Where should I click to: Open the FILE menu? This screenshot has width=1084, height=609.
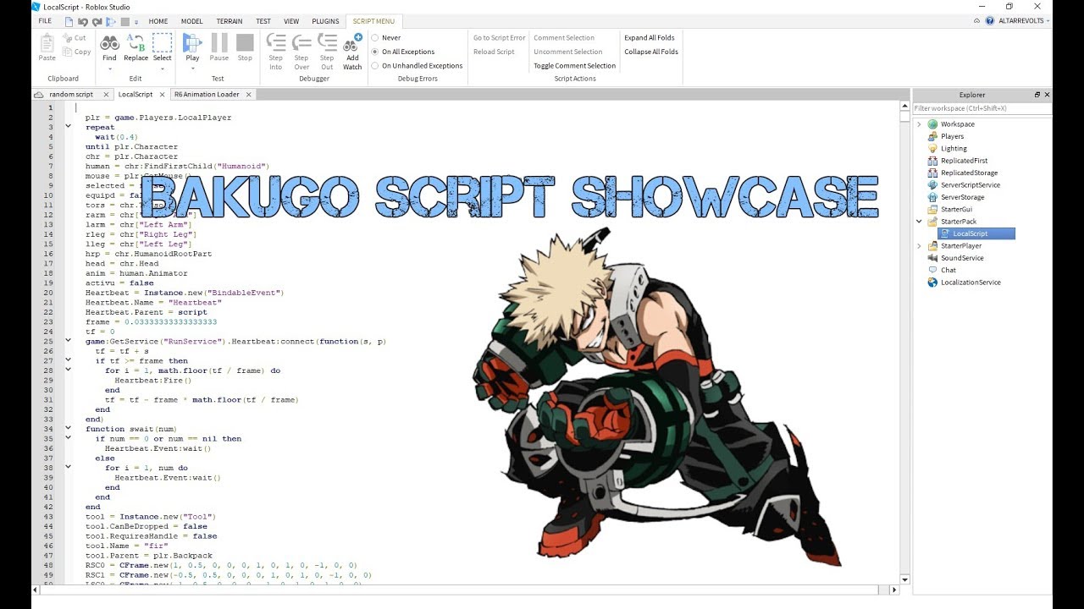pyautogui.click(x=45, y=21)
